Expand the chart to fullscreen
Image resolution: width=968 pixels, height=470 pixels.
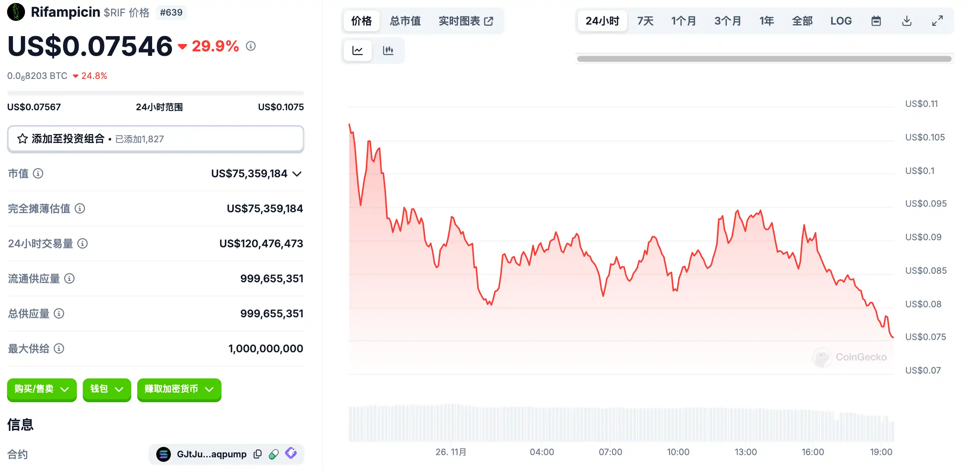(x=937, y=21)
